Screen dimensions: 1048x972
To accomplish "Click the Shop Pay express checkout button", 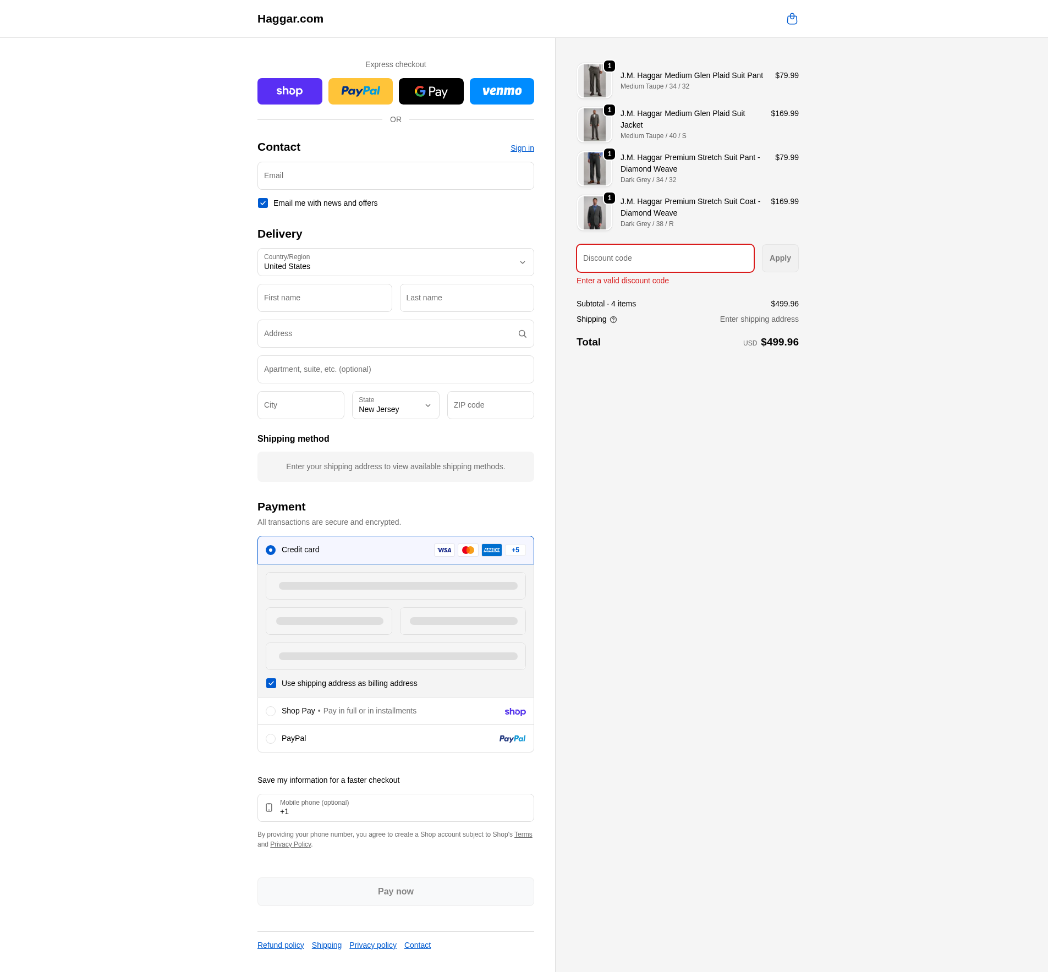I will click(x=289, y=91).
